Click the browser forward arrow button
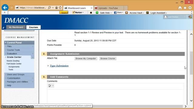The height and width of the screenshot is (109, 194). (x=12, y=8)
